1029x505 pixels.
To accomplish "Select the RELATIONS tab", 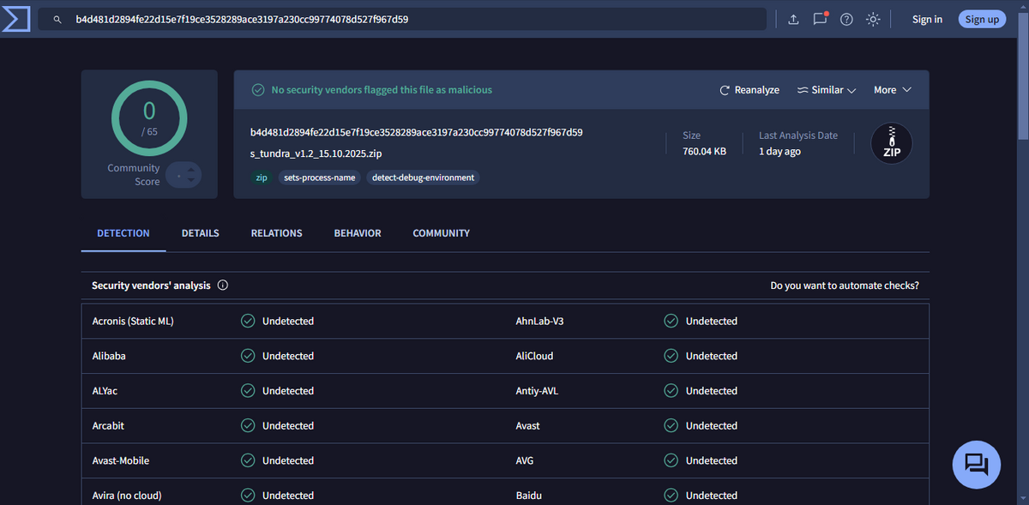I will tap(276, 233).
